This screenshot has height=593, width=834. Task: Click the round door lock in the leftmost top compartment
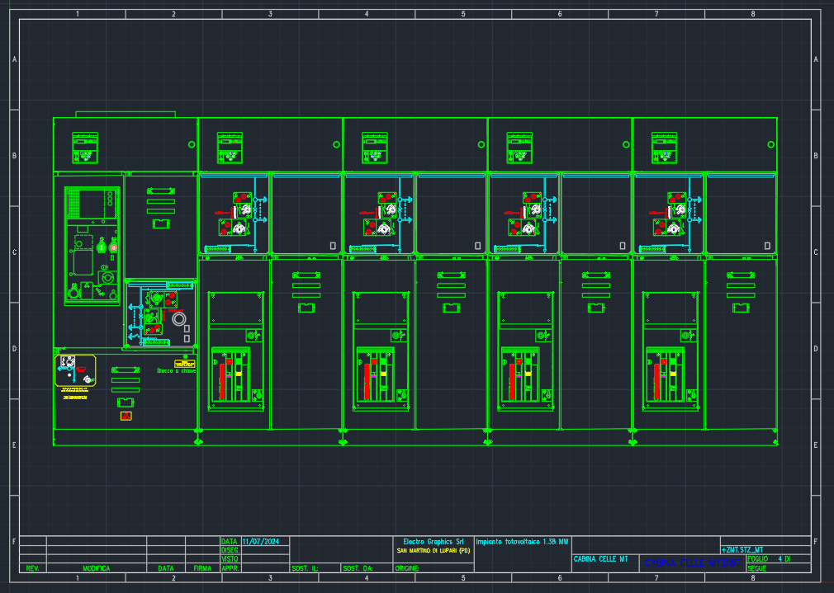point(192,144)
